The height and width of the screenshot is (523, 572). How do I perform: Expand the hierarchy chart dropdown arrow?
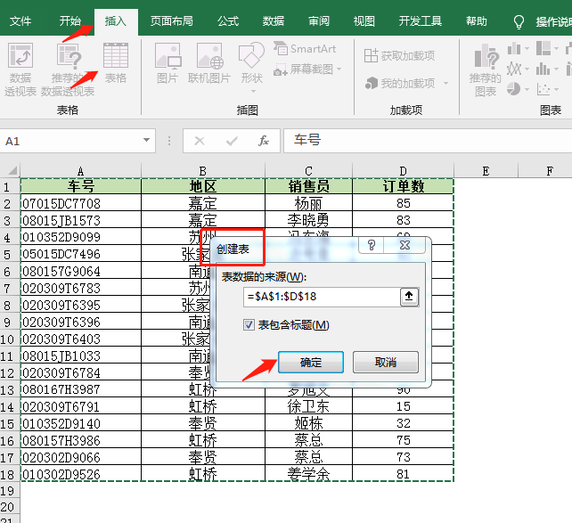(x=556, y=48)
